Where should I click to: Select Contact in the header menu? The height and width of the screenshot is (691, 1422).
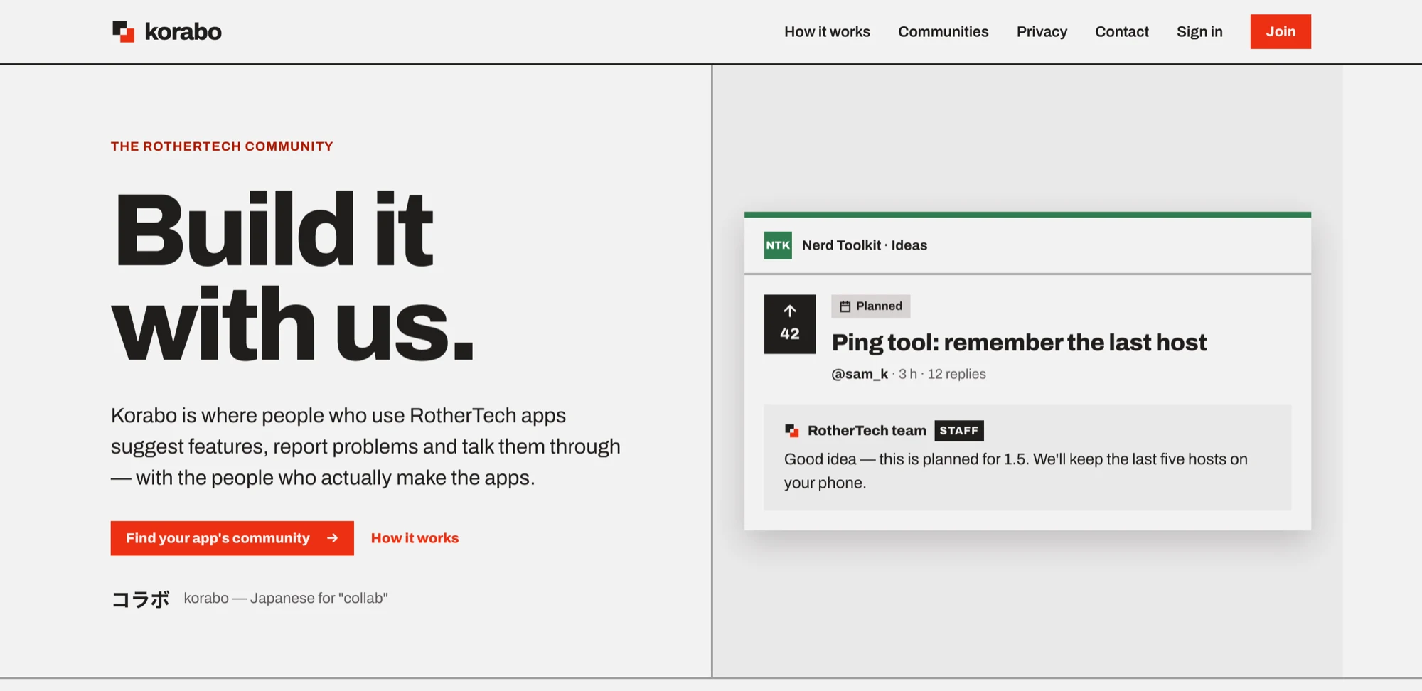[1122, 31]
